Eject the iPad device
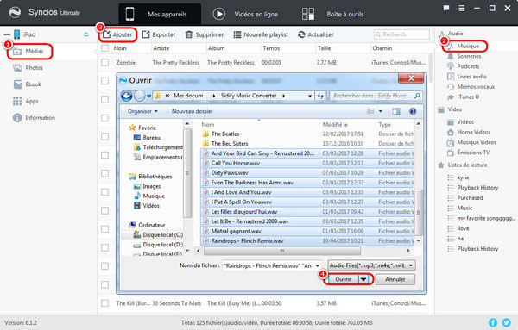This screenshot has width=518, height=330. pos(86,34)
